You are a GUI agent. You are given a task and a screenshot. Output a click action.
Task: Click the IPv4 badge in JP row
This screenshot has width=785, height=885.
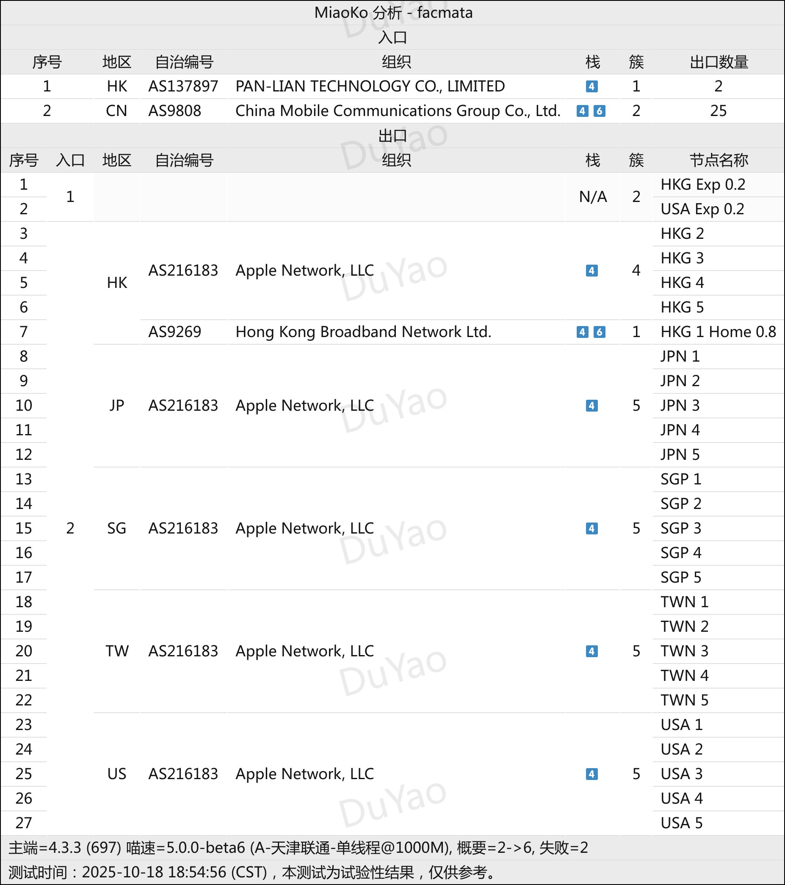[x=592, y=406]
